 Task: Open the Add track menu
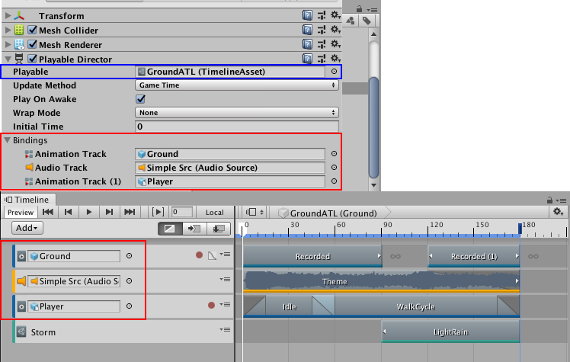pos(27,228)
